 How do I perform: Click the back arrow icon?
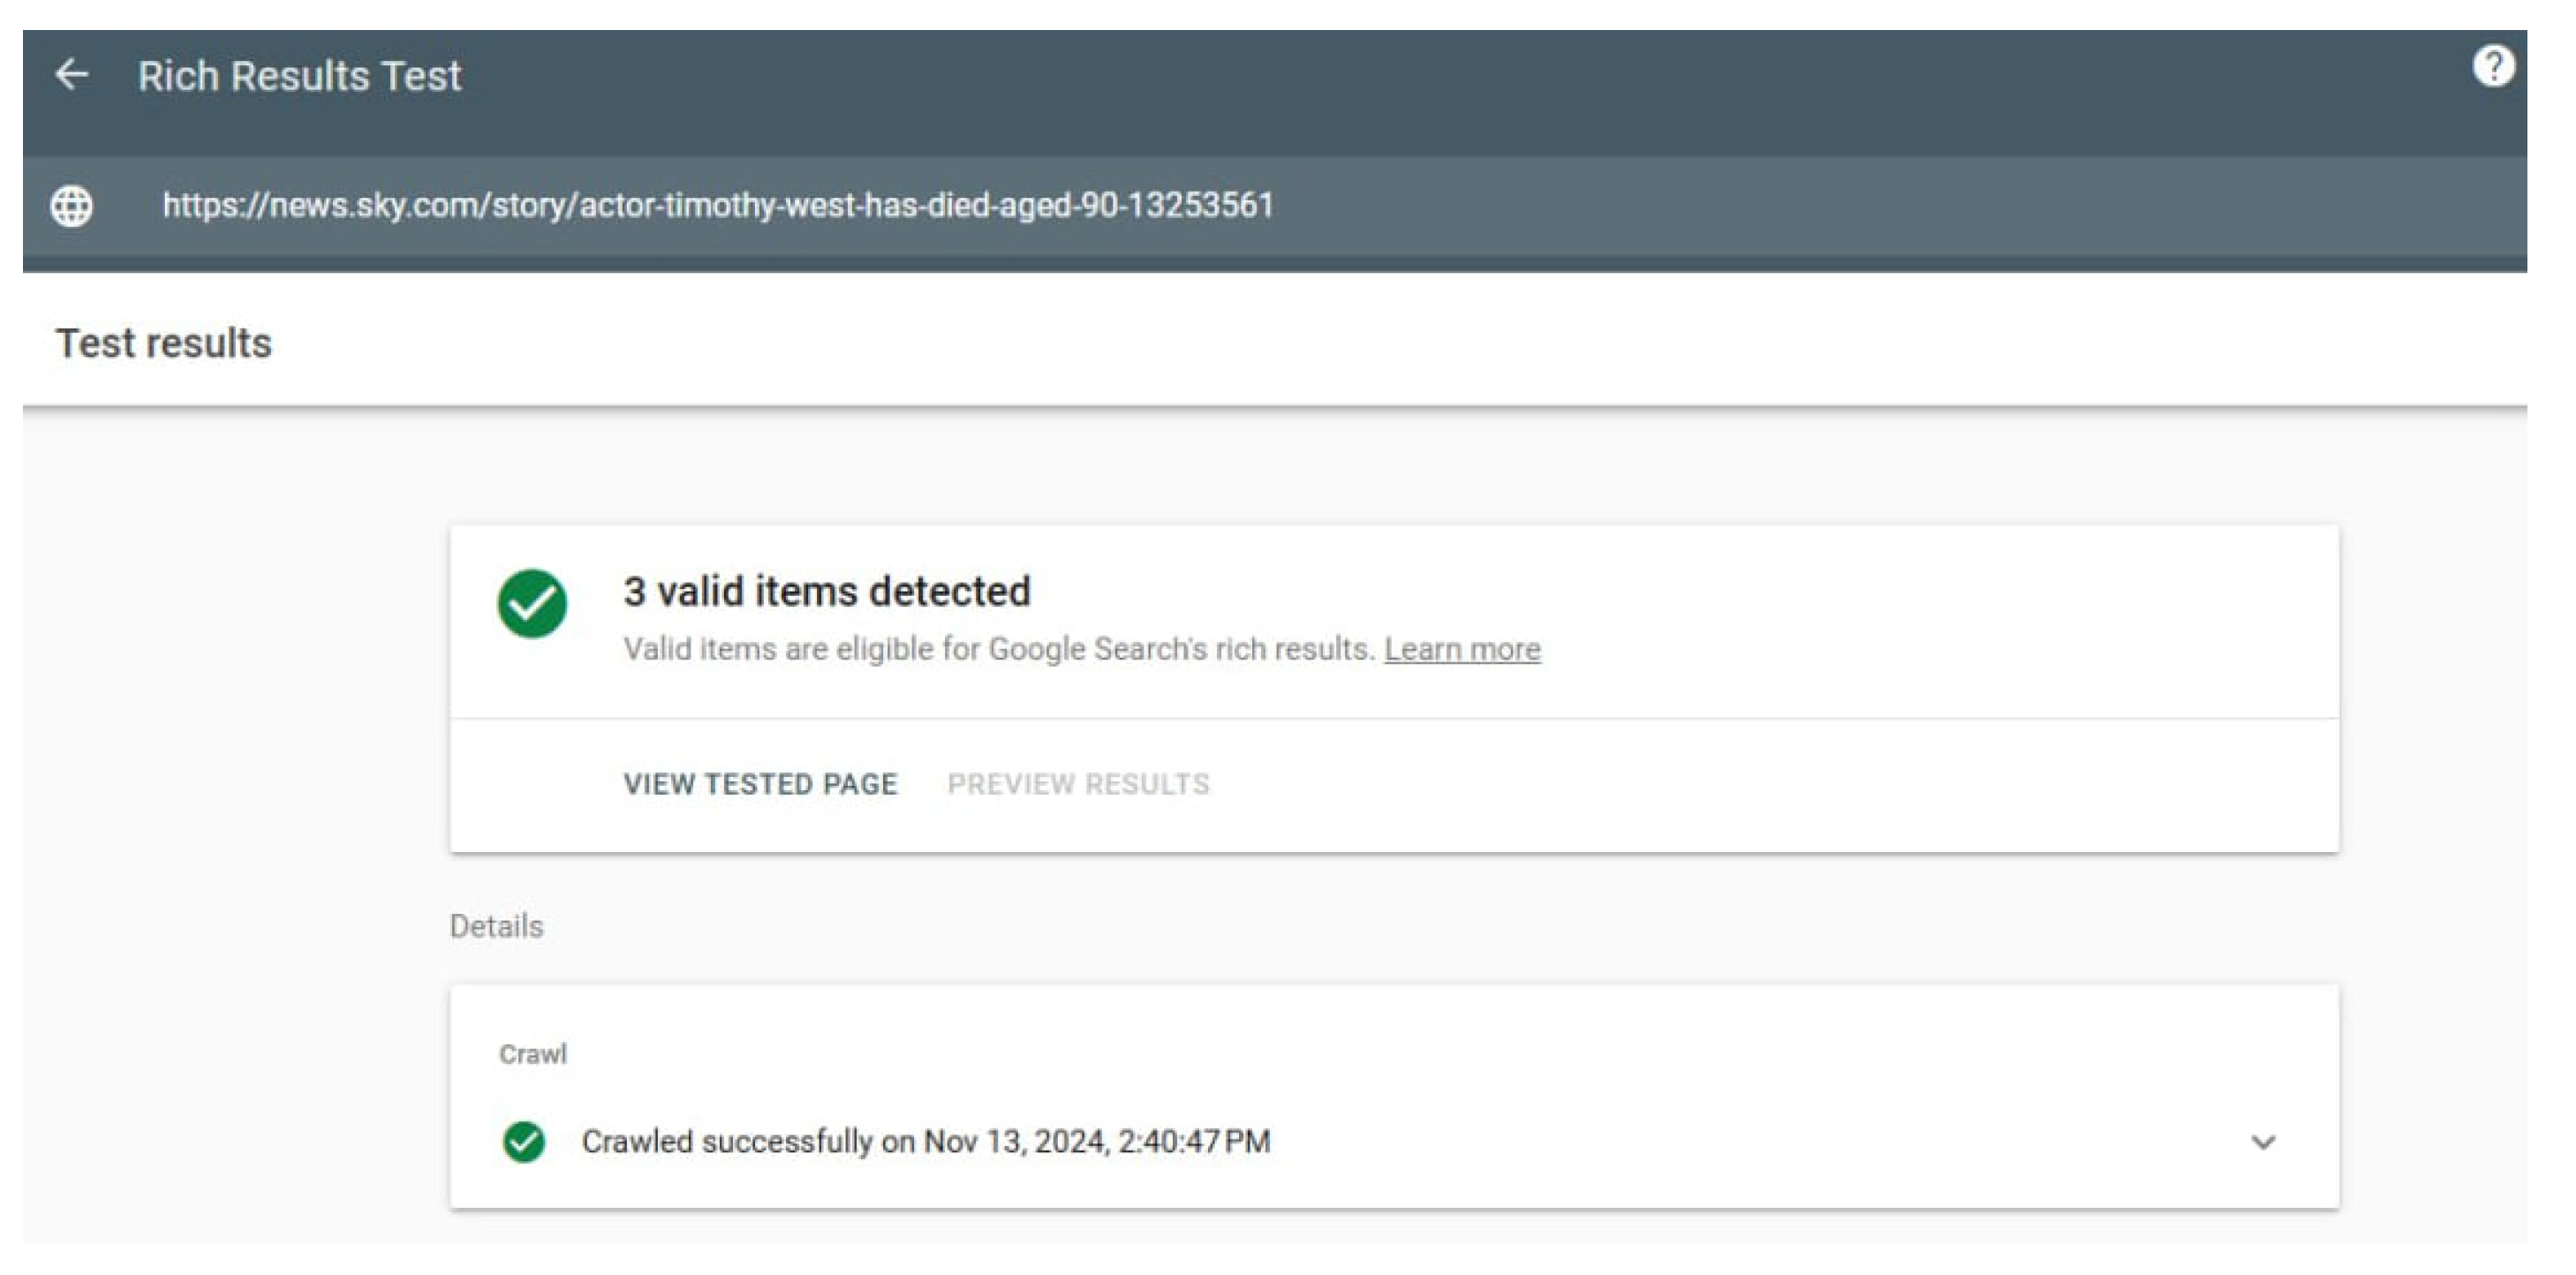(x=72, y=74)
